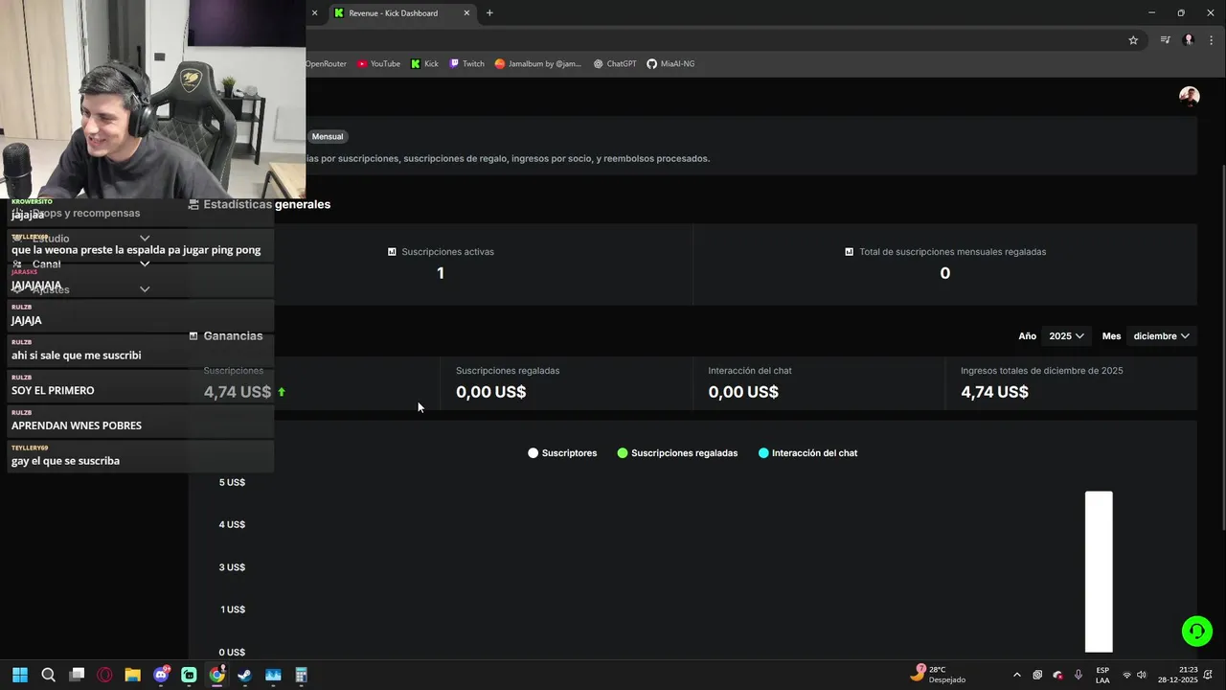Open Task View on the taskbar

77,675
